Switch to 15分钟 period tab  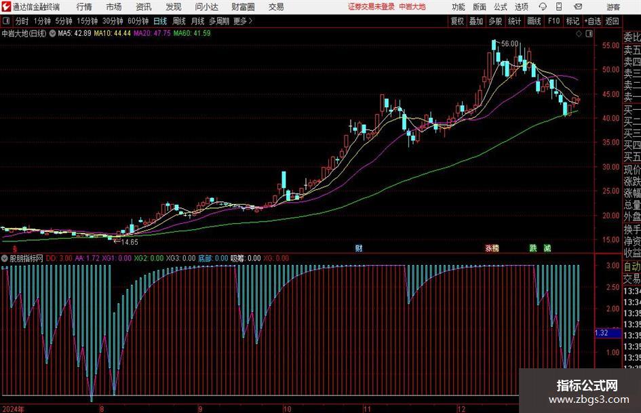(88, 21)
